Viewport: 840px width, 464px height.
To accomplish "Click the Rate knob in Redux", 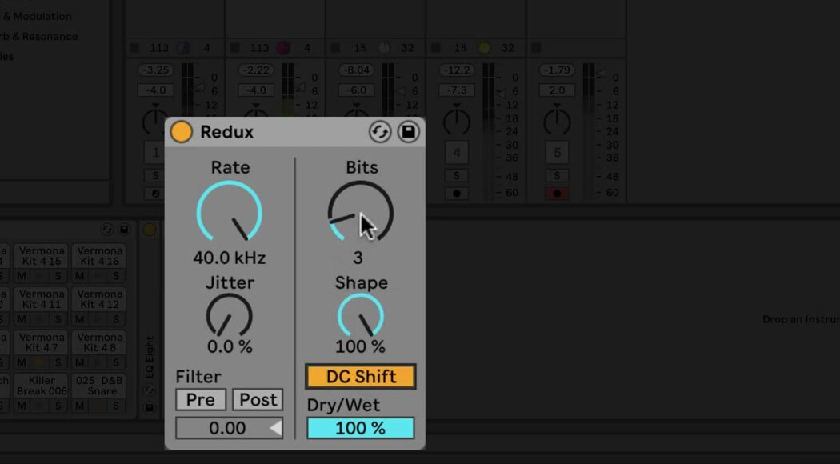I will (x=230, y=212).
